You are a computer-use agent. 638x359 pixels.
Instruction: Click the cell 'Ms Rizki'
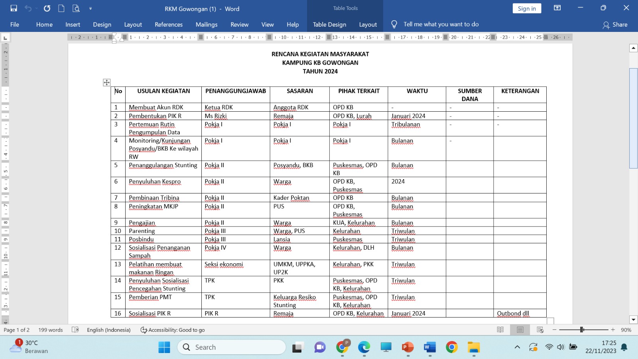point(236,116)
